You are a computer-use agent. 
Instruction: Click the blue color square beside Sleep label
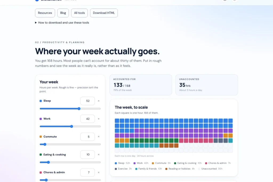click(41, 101)
